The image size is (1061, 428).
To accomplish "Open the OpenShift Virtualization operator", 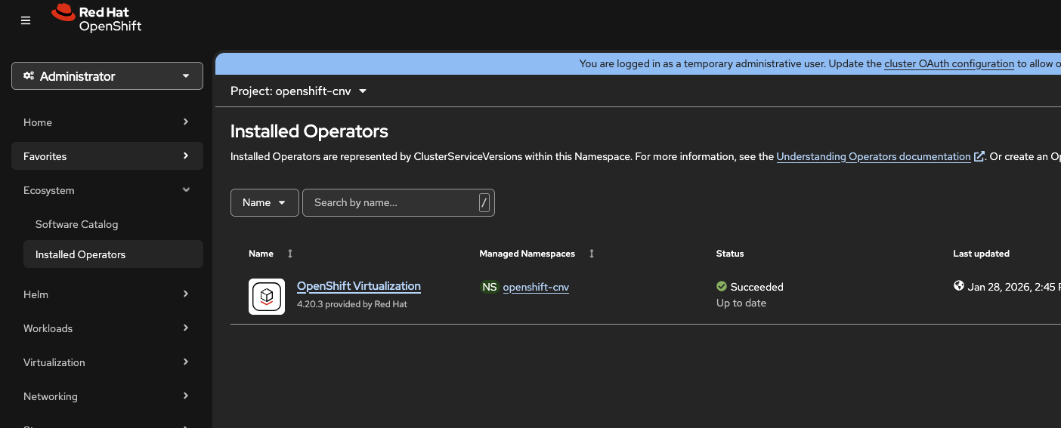I will click(359, 286).
